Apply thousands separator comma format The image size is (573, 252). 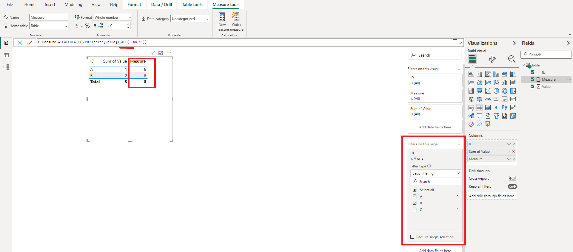coord(95,26)
